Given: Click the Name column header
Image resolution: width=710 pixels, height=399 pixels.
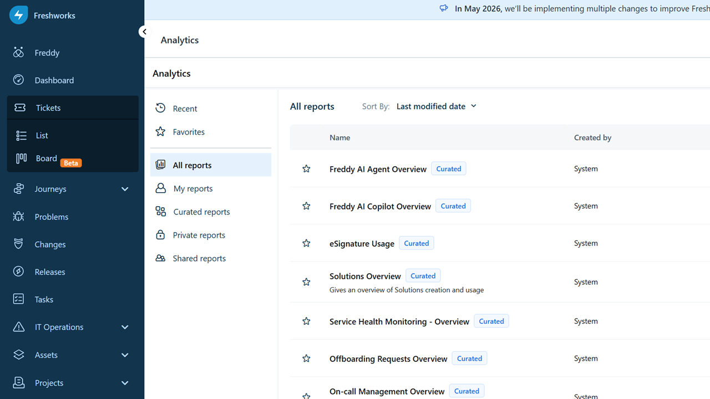Looking at the screenshot, I should (x=339, y=137).
